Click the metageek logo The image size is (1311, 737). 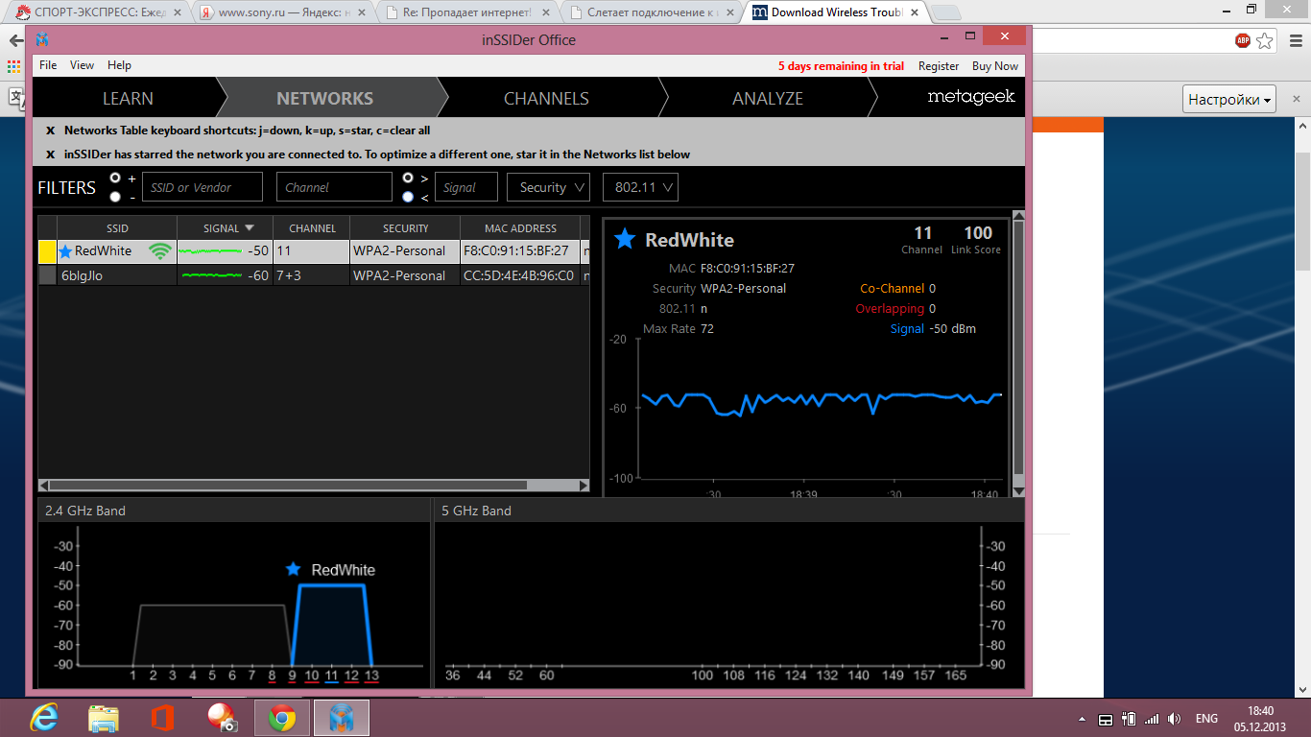970,97
